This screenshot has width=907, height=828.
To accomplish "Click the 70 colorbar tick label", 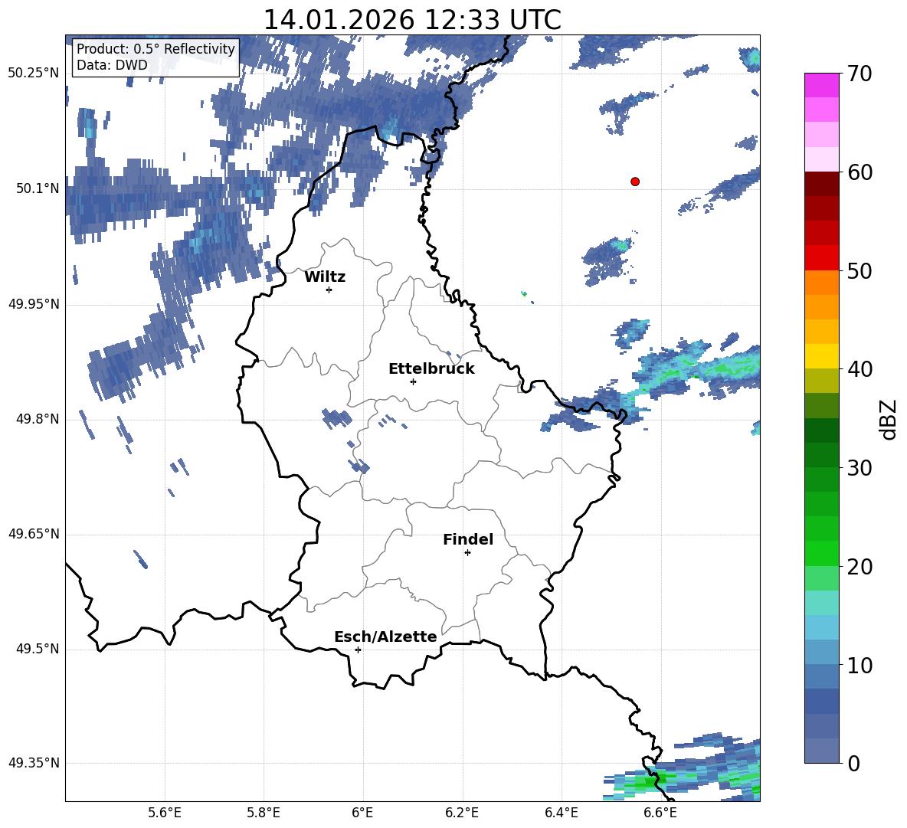I will [860, 74].
